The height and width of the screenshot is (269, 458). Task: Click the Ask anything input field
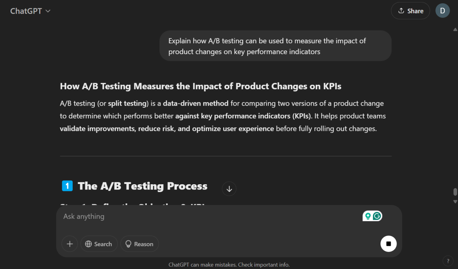coord(209,216)
